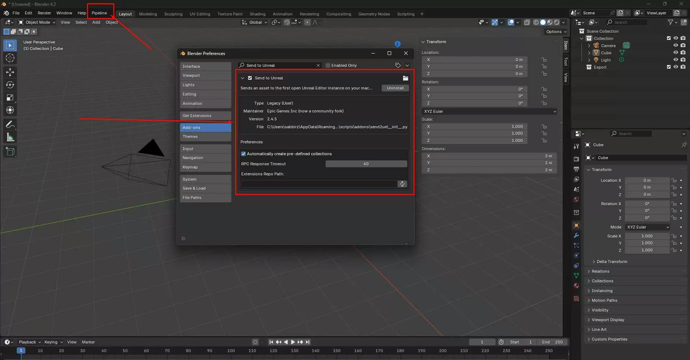Toggle the Enabled Only checkbox
This screenshot has width=690, height=360.
328,65
